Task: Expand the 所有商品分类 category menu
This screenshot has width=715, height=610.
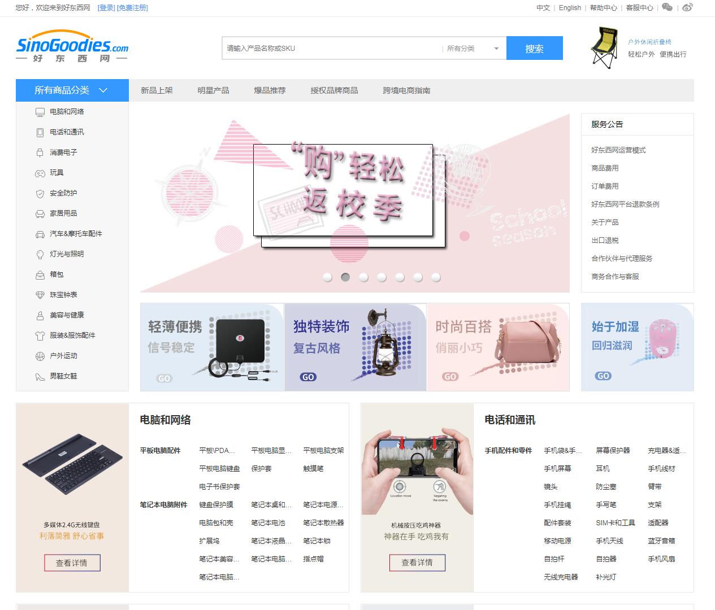Action: 72,90
